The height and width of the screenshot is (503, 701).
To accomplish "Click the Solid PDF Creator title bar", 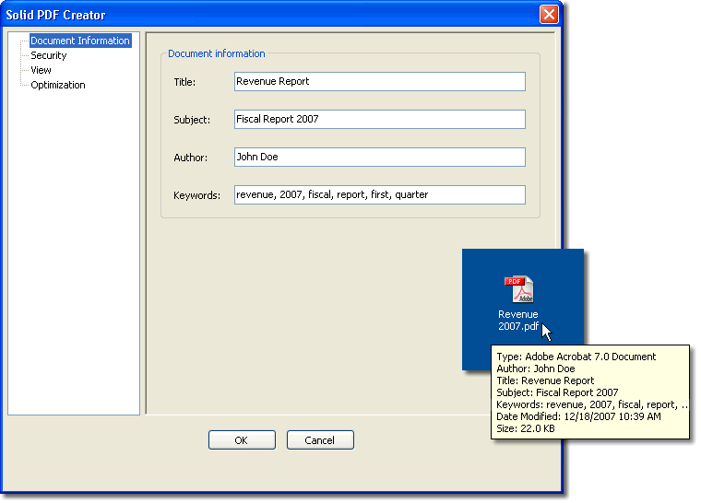I will point(277,15).
